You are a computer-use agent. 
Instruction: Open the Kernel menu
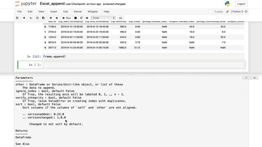[78, 11]
